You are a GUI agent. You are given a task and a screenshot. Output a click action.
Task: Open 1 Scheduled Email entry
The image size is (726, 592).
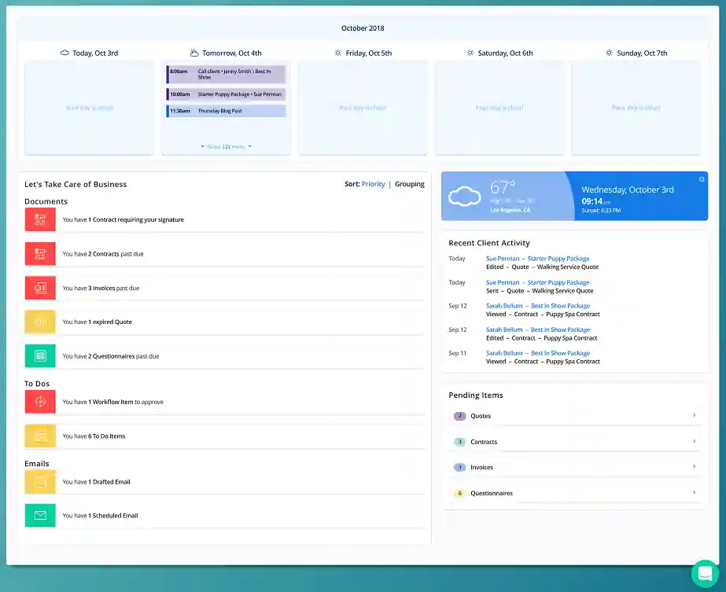[225, 515]
